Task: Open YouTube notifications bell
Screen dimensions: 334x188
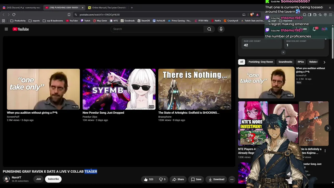Action: tap(314, 29)
